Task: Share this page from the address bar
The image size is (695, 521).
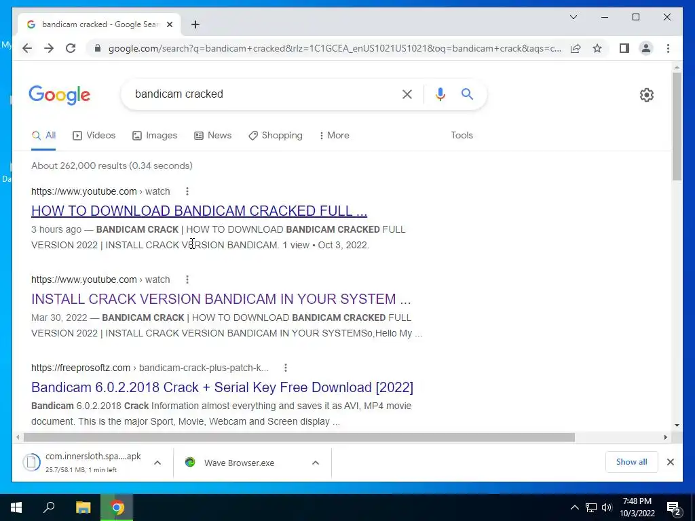Action: [x=576, y=48]
